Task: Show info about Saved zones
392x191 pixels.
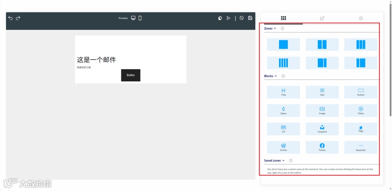Action: 291,161
